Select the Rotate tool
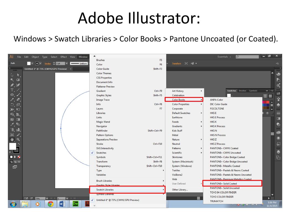Viewport: 283px width, 212px height. [12, 105]
